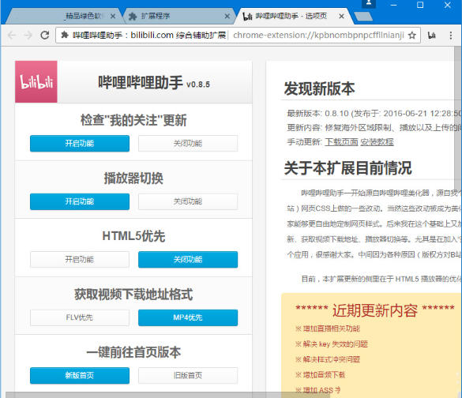Click the ※ 解决样式冲突问题 line
Screen dimensions: 462x398
[x=328, y=359]
